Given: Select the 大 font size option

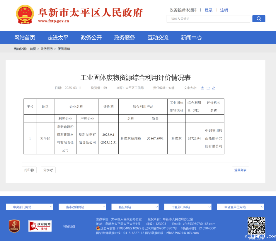Looking at the screenshot, I should [202, 88].
